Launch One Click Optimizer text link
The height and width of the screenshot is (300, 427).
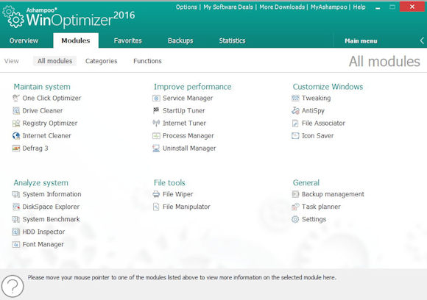point(52,99)
